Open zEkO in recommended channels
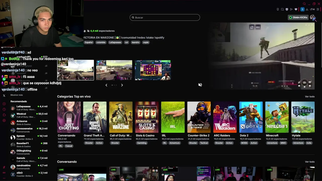Image resolution: width=322 pixels, height=181 pixels. [x=29, y=174]
